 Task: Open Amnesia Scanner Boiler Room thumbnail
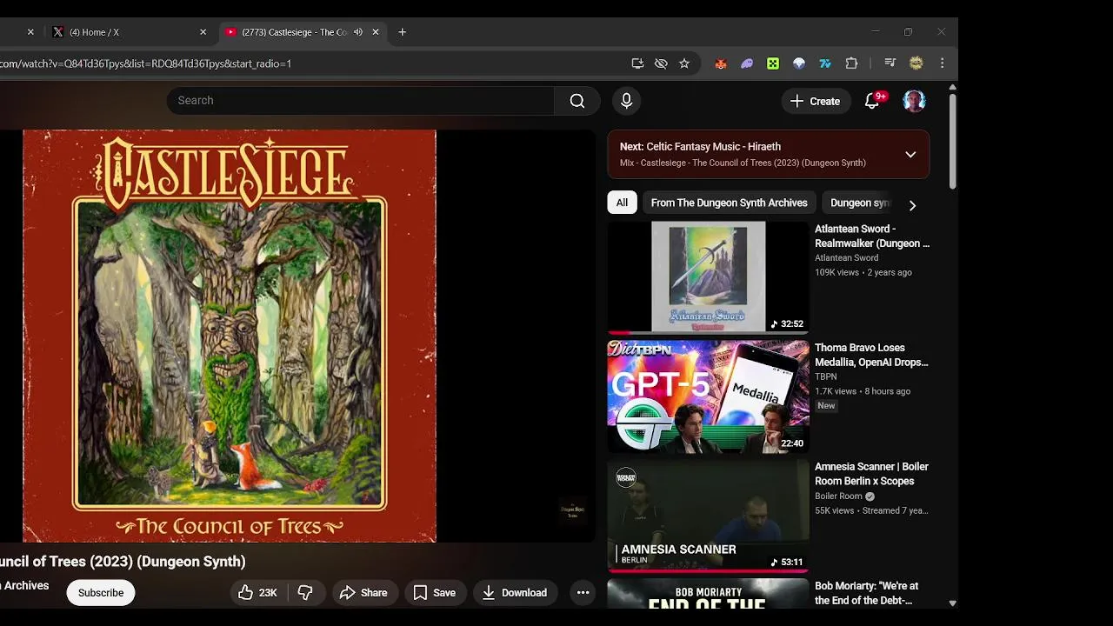point(708,516)
